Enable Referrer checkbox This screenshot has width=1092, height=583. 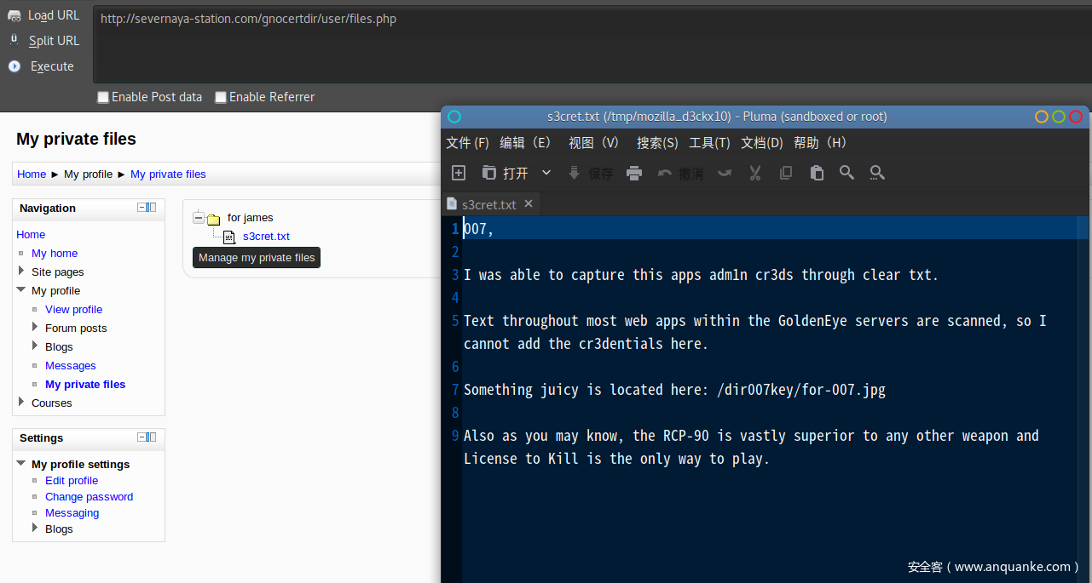[x=221, y=97]
